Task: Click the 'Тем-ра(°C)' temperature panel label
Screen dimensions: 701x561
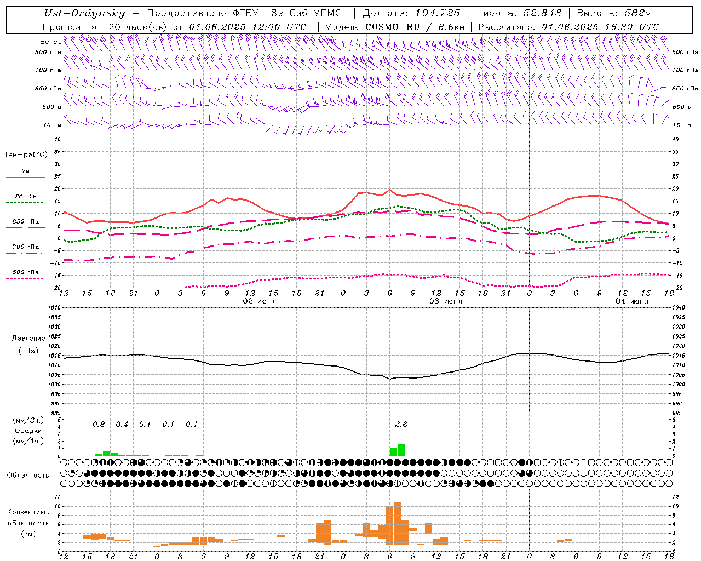Action: point(26,155)
